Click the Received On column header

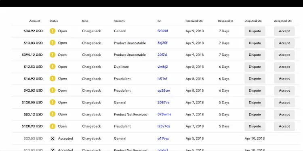[x=194, y=21]
